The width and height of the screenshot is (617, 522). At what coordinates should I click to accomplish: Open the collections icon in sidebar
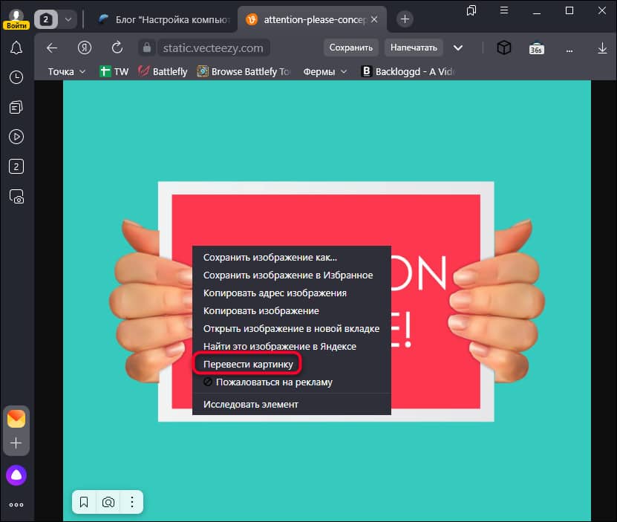(16, 107)
